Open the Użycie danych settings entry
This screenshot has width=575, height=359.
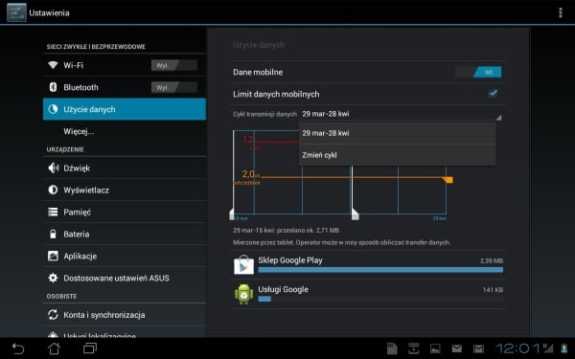[125, 109]
